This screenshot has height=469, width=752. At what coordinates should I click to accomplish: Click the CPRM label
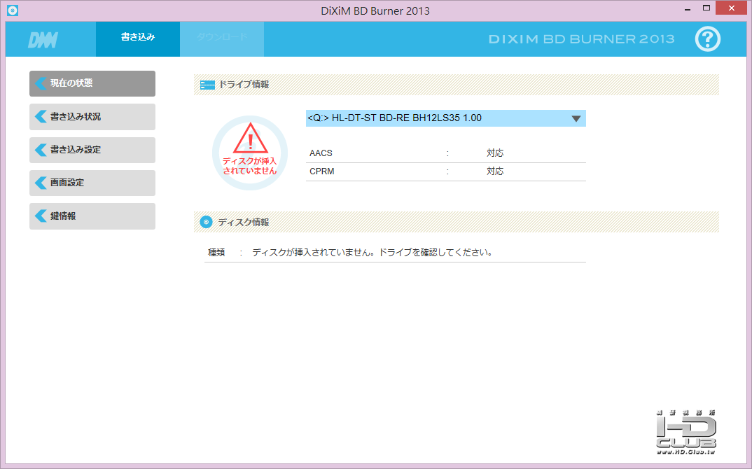point(322,171)
